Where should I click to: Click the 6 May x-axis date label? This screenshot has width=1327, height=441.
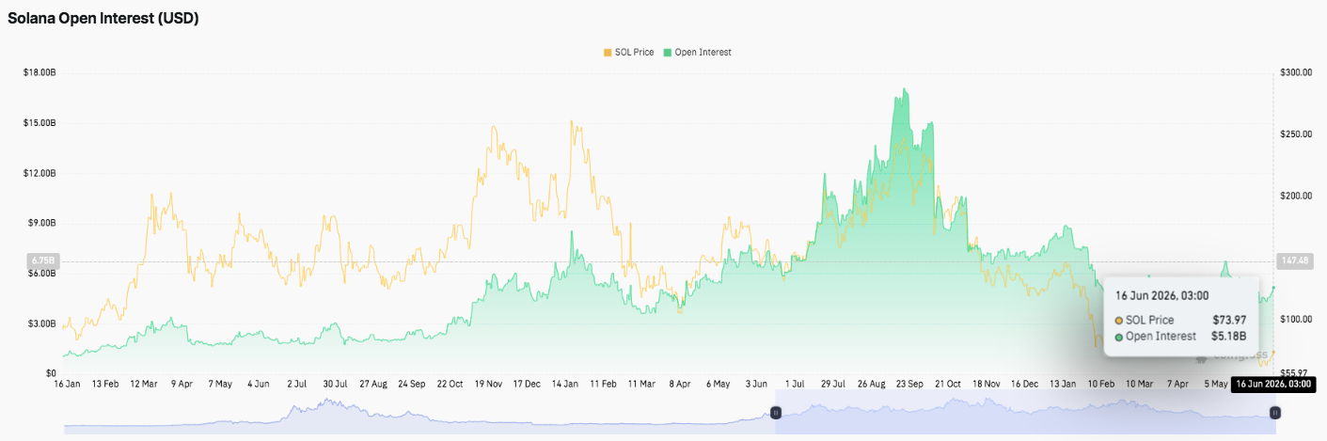tap(718, 385)
